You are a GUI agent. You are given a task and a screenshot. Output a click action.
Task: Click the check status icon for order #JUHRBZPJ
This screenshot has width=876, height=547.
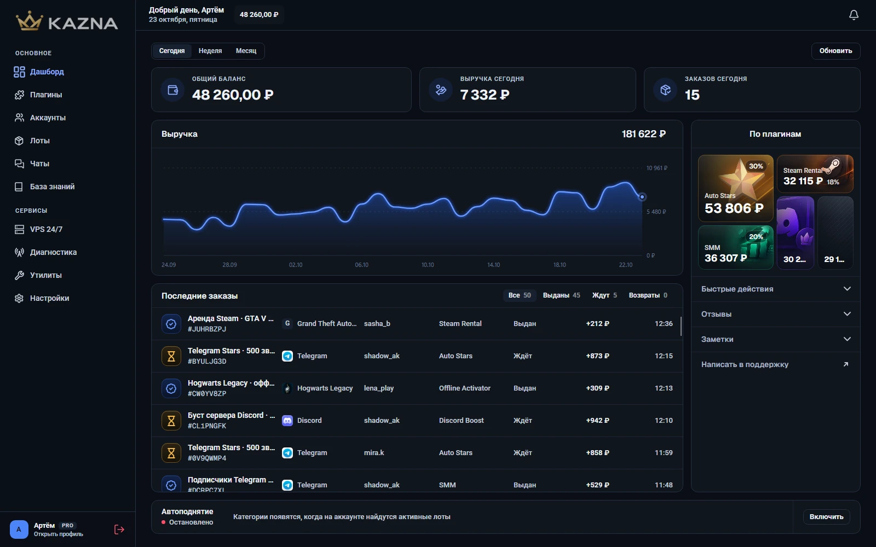click(x=171, y=324)
